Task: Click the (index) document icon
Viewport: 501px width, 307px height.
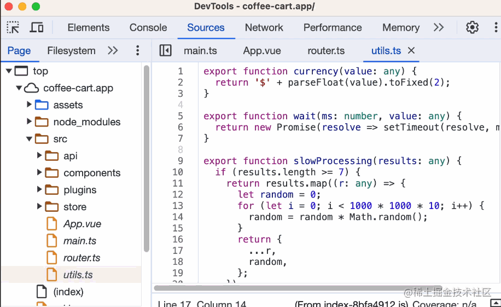Action: pyautogui.click(x=42, y=291)
